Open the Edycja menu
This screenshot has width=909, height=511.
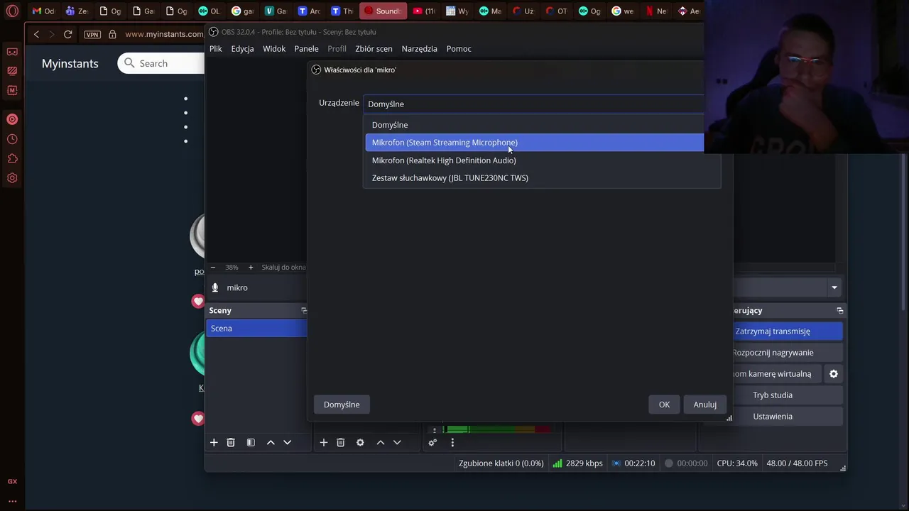click(242, 49)
